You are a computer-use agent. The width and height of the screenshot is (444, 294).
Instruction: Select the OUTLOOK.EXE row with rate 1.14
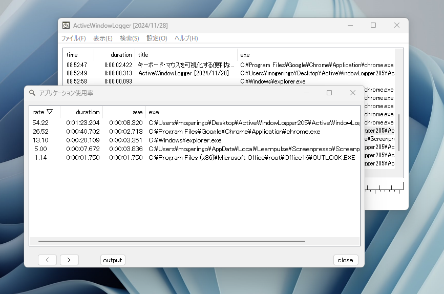(195, 158)
